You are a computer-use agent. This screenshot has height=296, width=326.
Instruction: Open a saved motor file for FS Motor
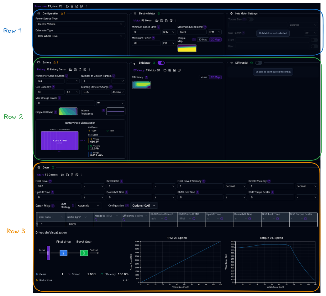[x=157, y=20]
